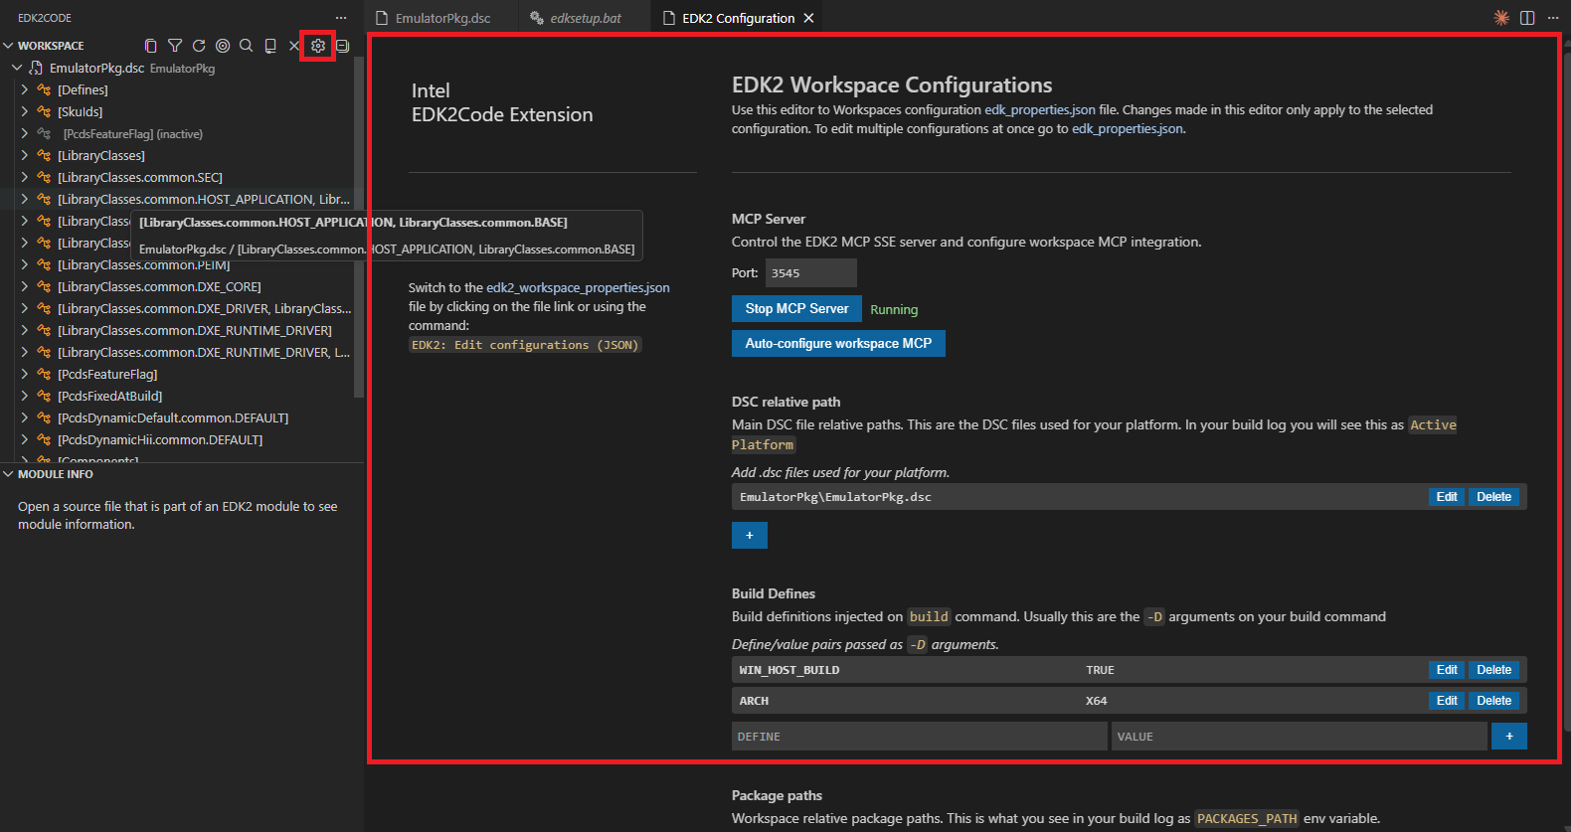Add a new DSC relative path
Screen dimensions: 1571x832
(750, 536)
